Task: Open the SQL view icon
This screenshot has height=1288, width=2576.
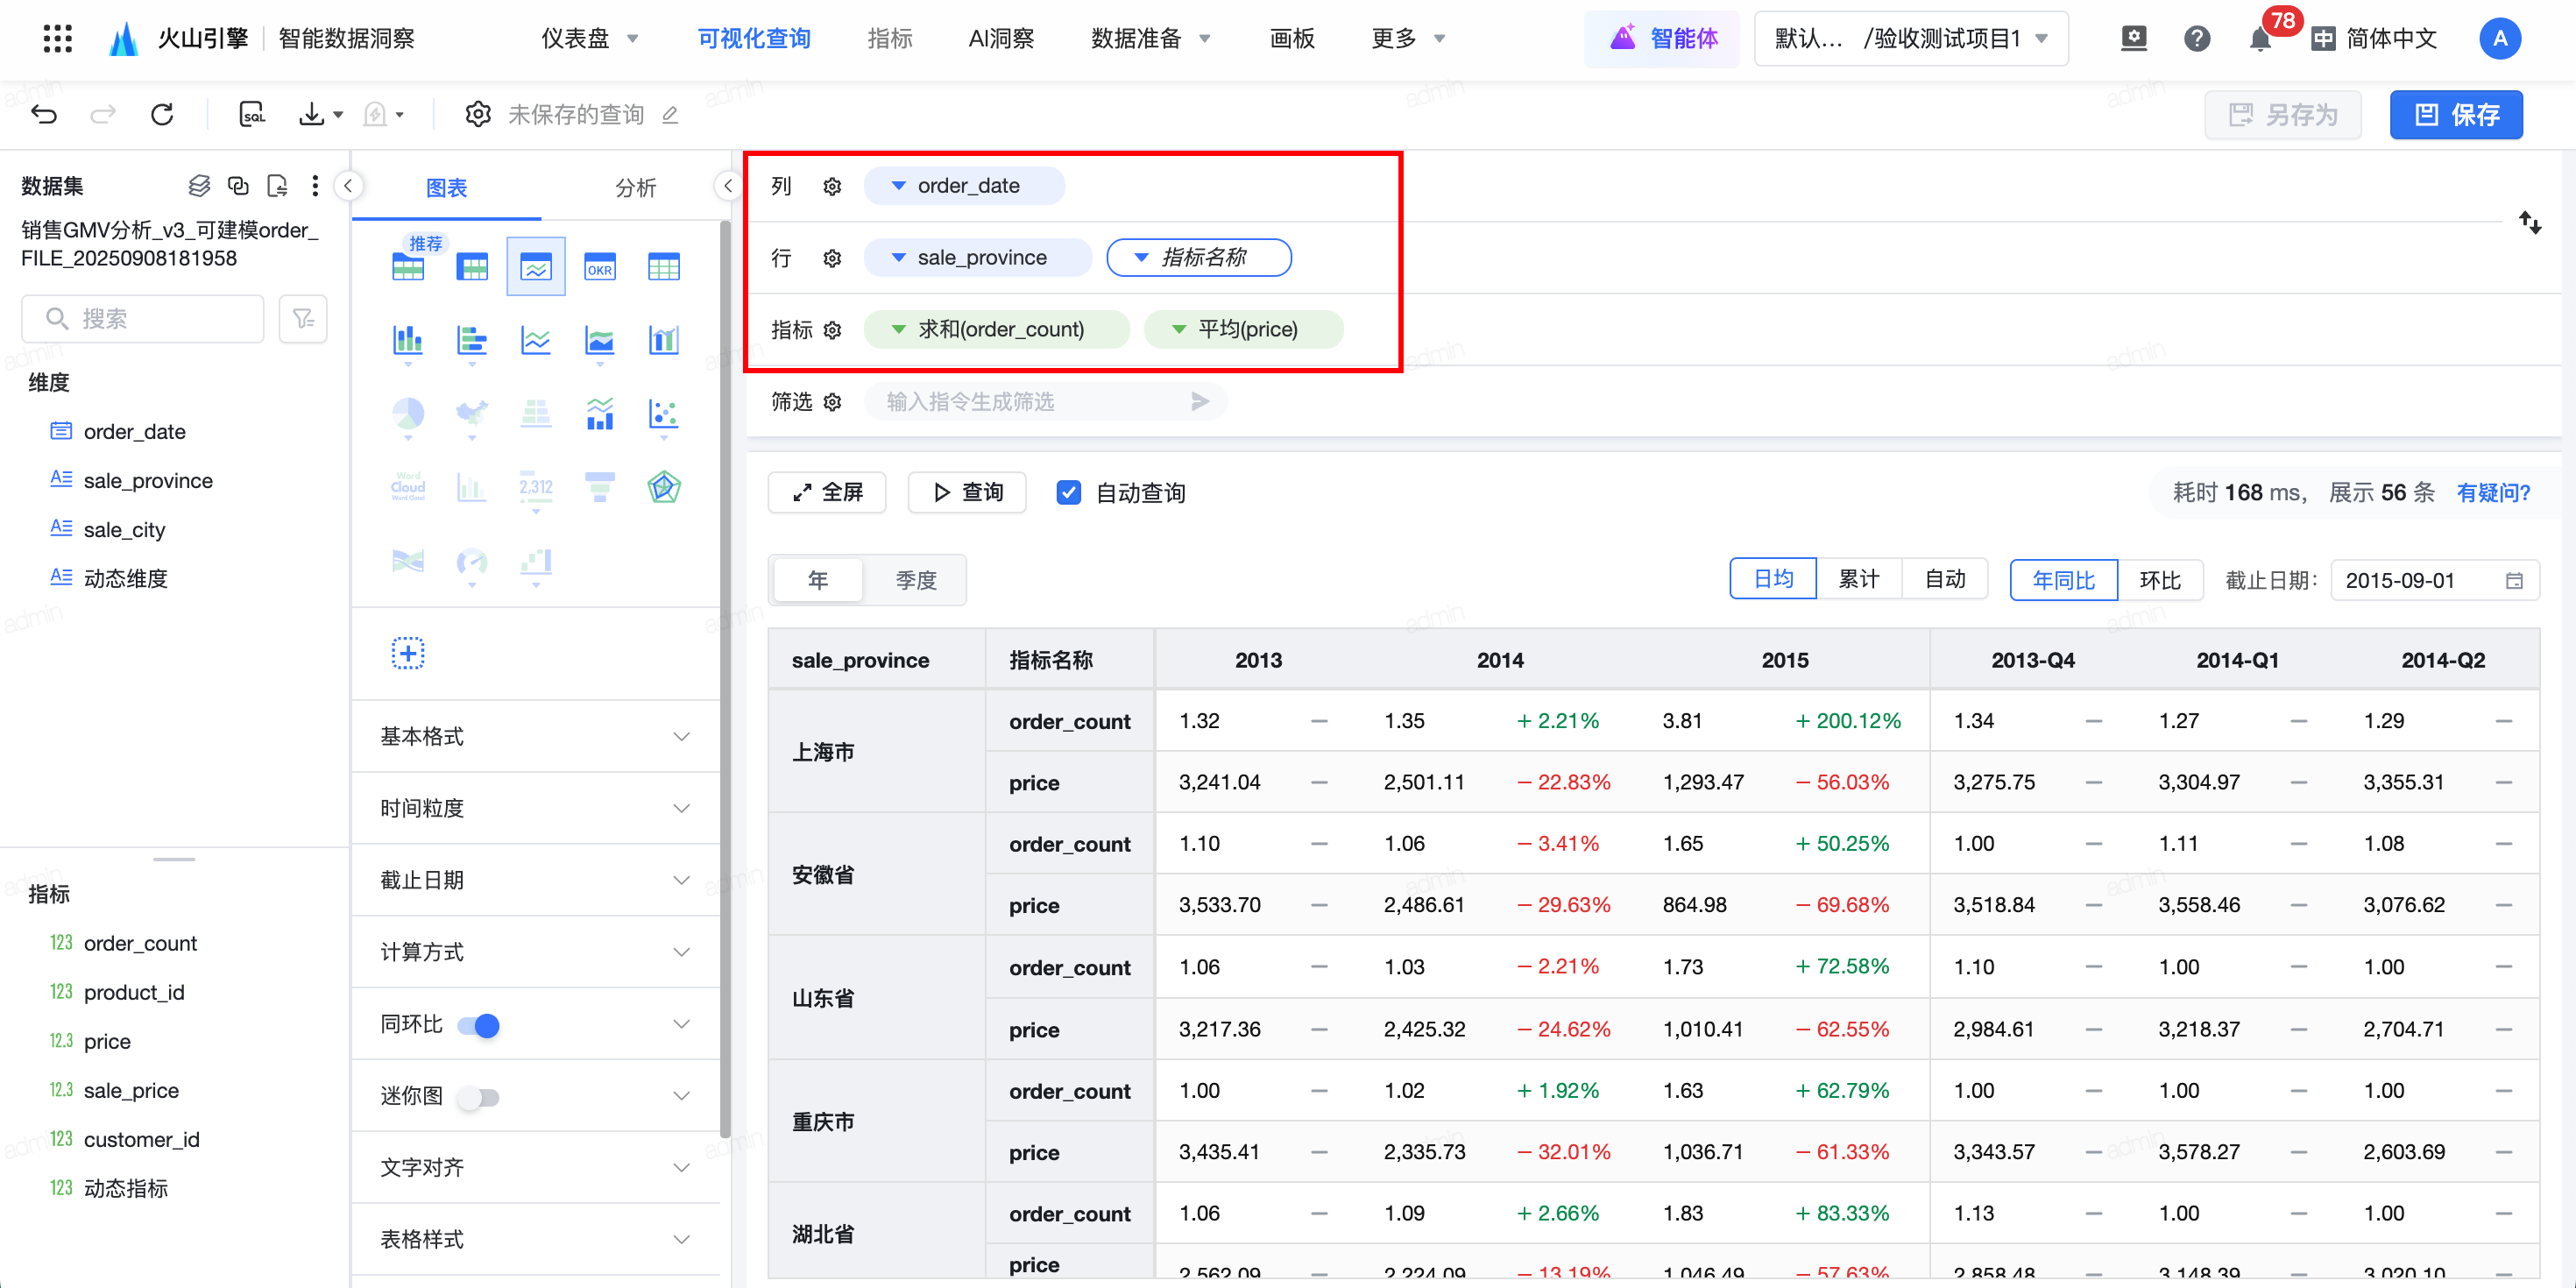Action: [252, 114]
